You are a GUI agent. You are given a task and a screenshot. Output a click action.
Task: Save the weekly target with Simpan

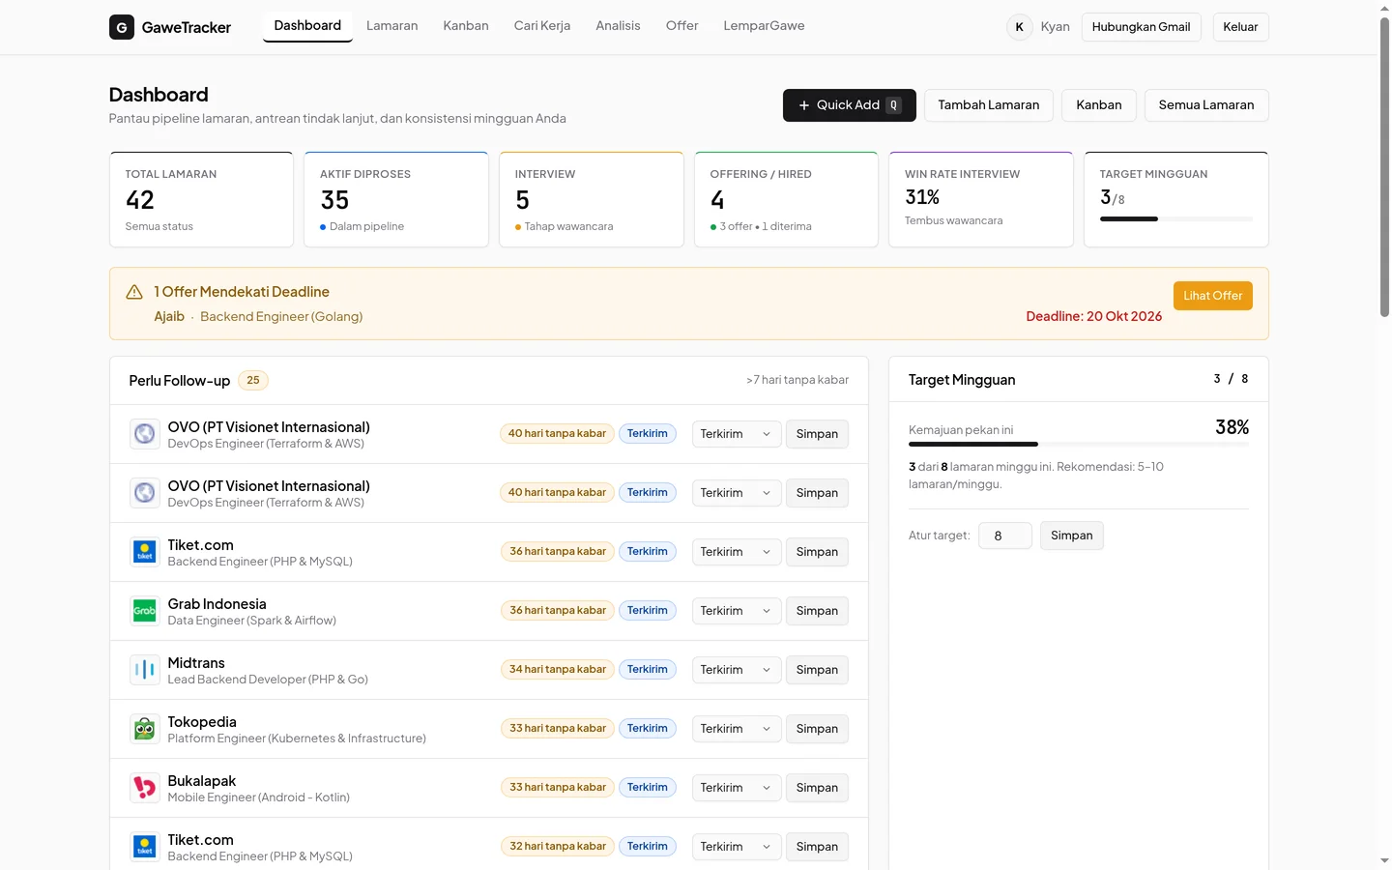pos(1071,536)
